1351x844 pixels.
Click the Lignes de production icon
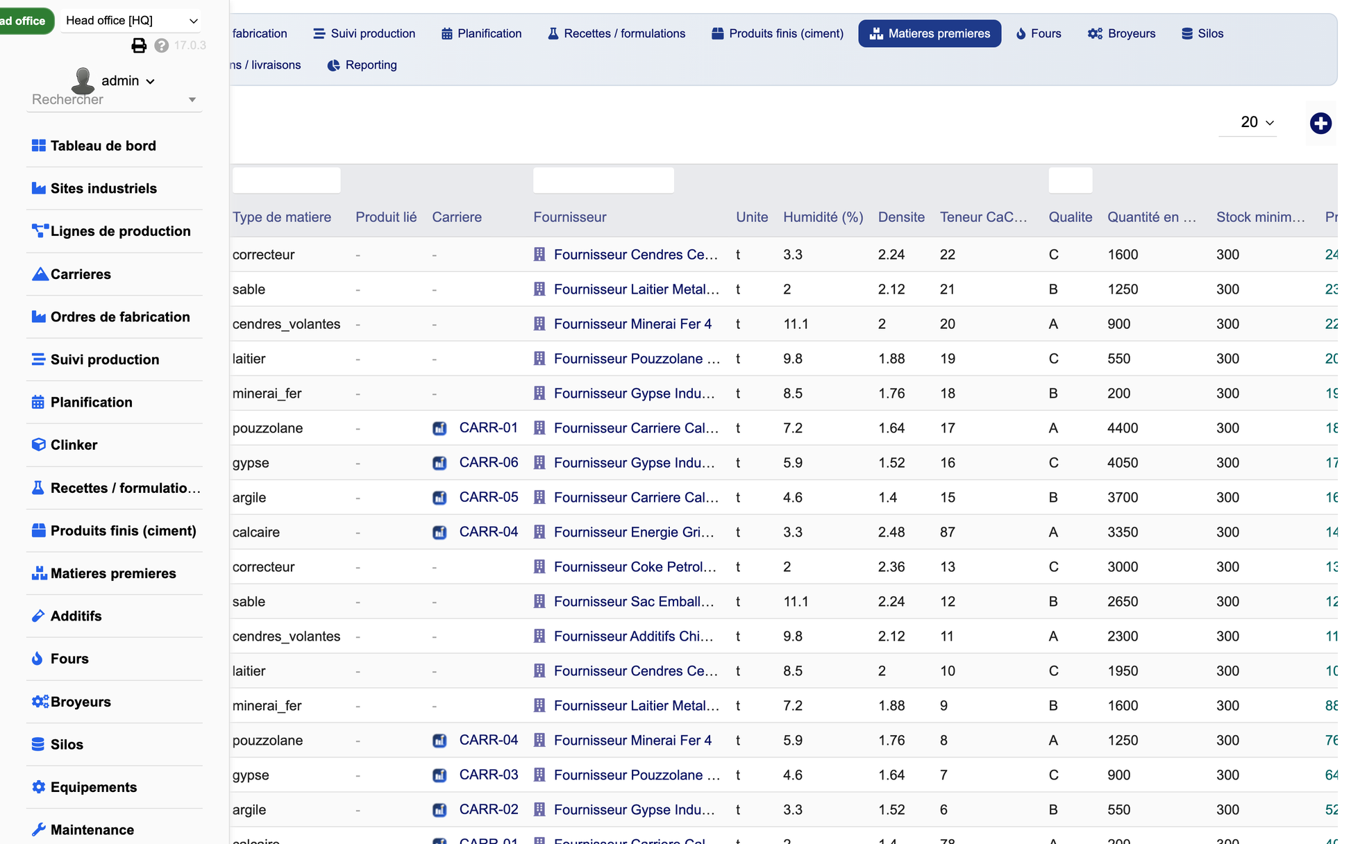pos(40,231)
